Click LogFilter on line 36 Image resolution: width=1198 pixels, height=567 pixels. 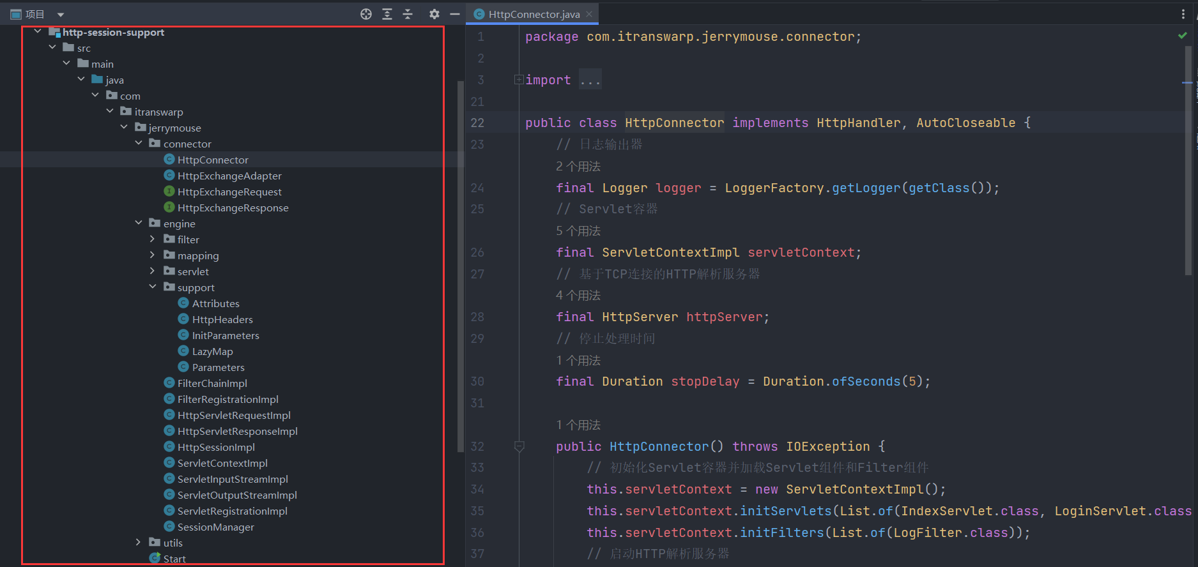[928, 533]
